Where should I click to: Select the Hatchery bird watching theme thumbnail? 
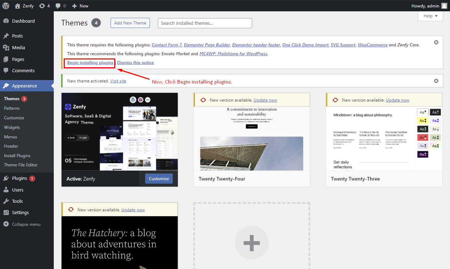[120, 242]
